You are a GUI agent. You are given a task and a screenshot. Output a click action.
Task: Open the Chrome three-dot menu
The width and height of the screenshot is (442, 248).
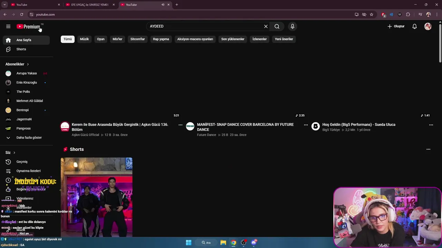[437, 14]
